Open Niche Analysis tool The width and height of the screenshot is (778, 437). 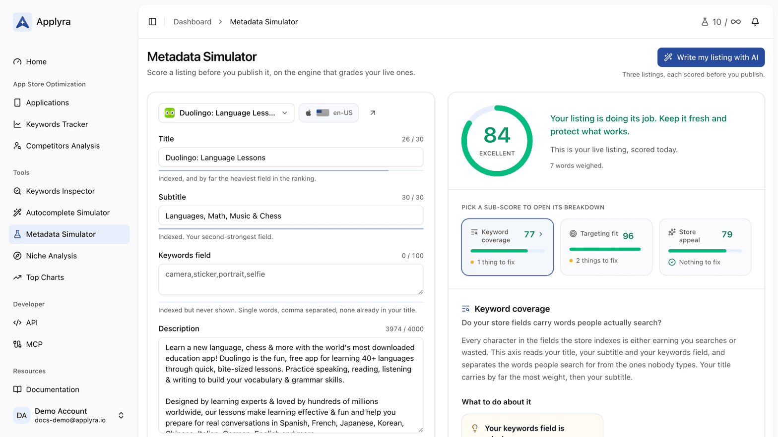pyautogui.click(x=69, y=256)
